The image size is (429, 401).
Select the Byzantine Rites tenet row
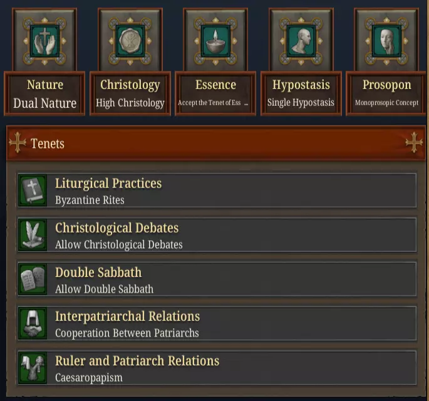[x=232, y=190]
